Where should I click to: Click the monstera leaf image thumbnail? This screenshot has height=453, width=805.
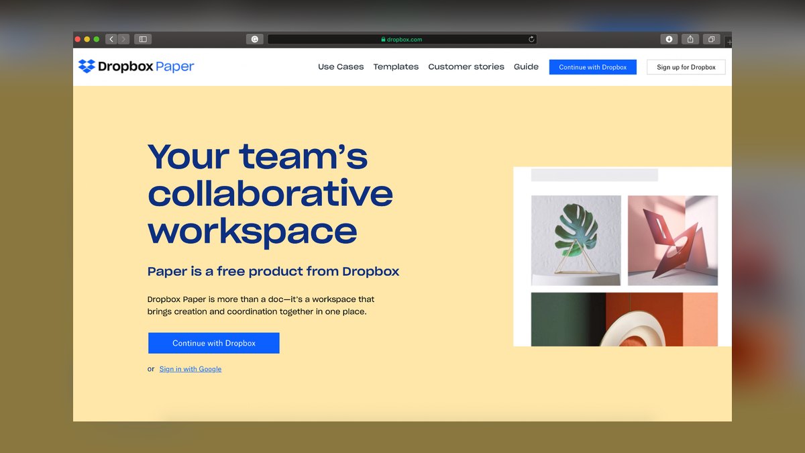pyautogui.click(x=576, y=240)
